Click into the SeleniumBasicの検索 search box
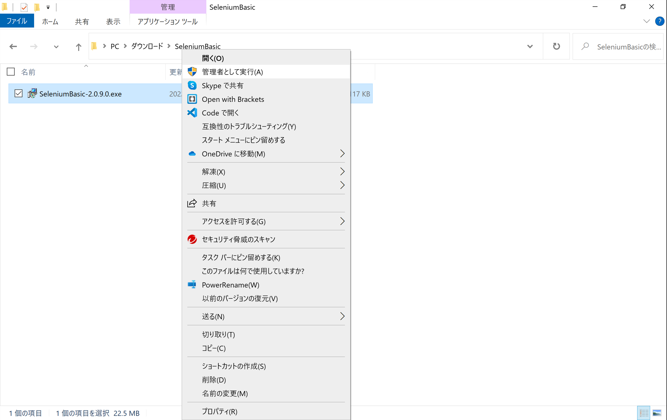This screenshot has width=667, height=420. 618,46
